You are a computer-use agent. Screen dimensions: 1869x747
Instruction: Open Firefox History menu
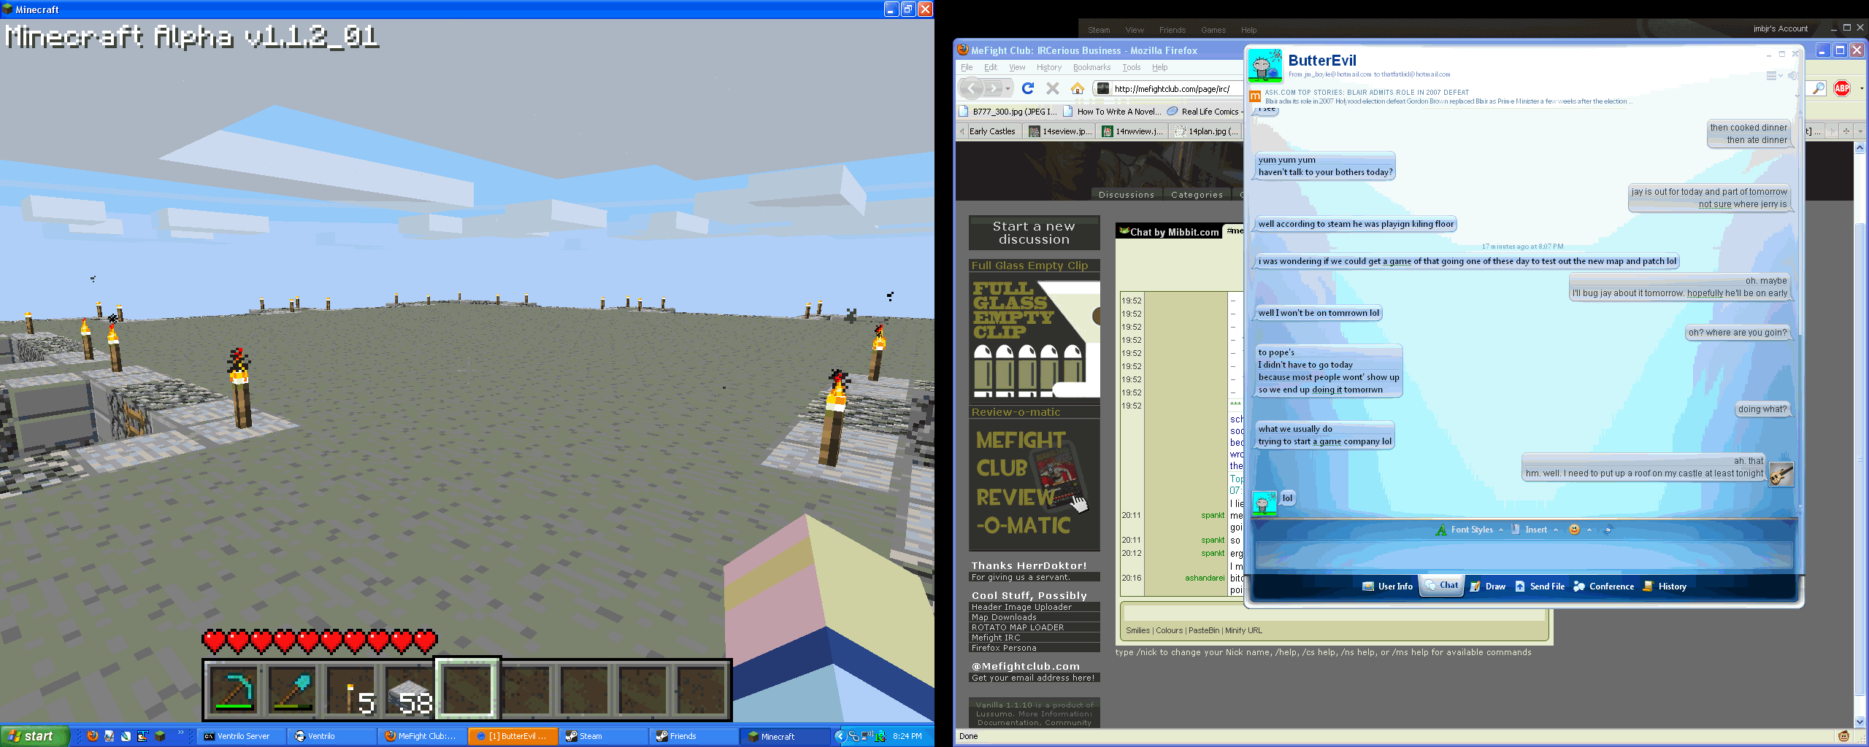click(1048, 67)
